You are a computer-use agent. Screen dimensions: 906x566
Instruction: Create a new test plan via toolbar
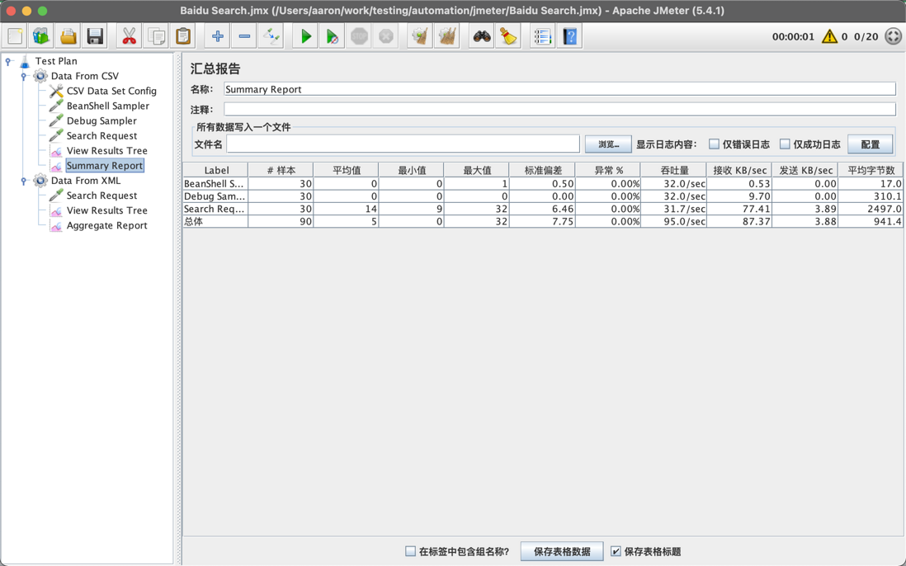point(15,36)
